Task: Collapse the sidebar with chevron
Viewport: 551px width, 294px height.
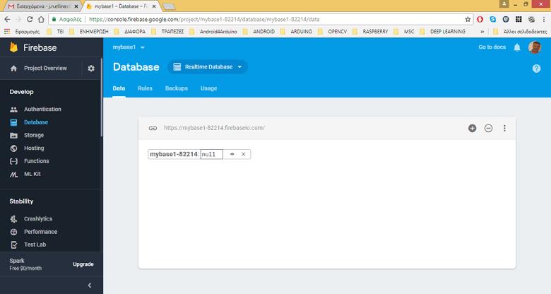Action: coord(90,286)
